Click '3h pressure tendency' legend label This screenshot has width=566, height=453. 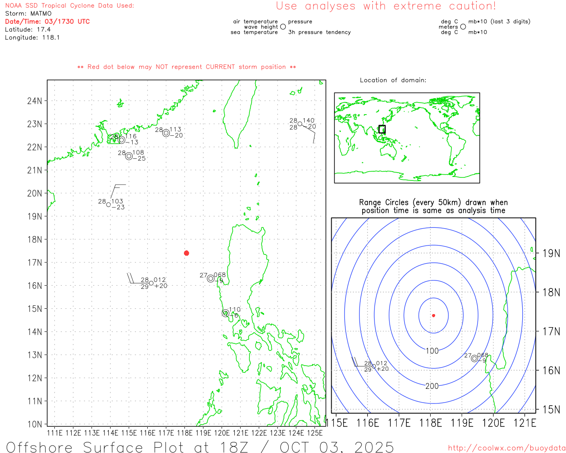319,32
